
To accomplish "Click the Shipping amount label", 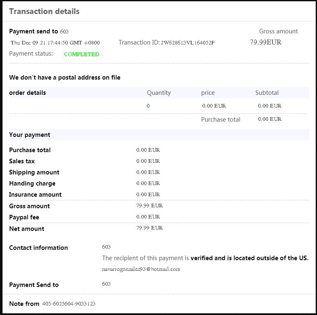I will 34,172.
